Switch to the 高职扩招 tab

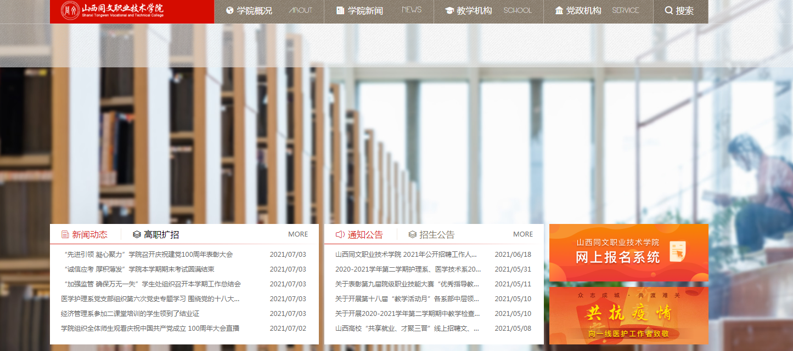tap(161, 234)
